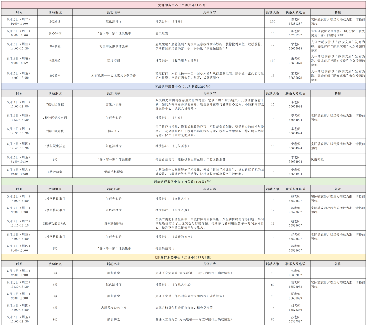Select time 5月15日（周五）9:00-10:52
This screenshot has height=325, width=367.
19,61
